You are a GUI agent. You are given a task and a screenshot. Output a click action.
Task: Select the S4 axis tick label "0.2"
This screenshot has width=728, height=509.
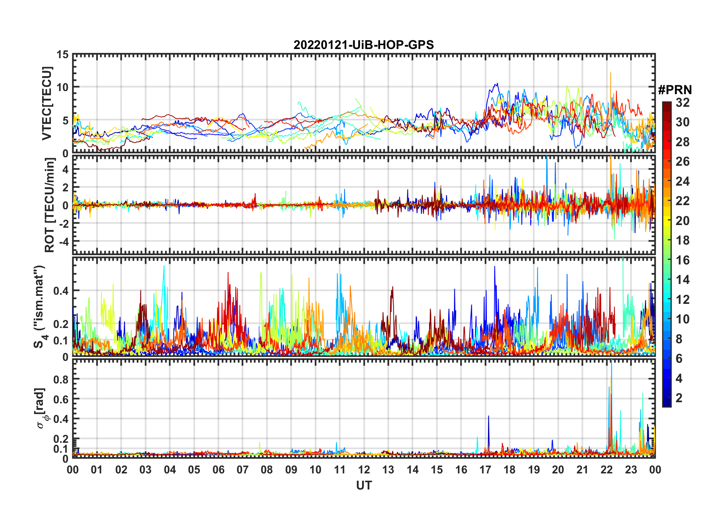tap(61, 324)
